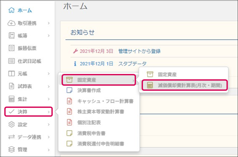238x157 pixels.
Task: Click the 取引連携 cloud download icon
Action: pos(12,23)
